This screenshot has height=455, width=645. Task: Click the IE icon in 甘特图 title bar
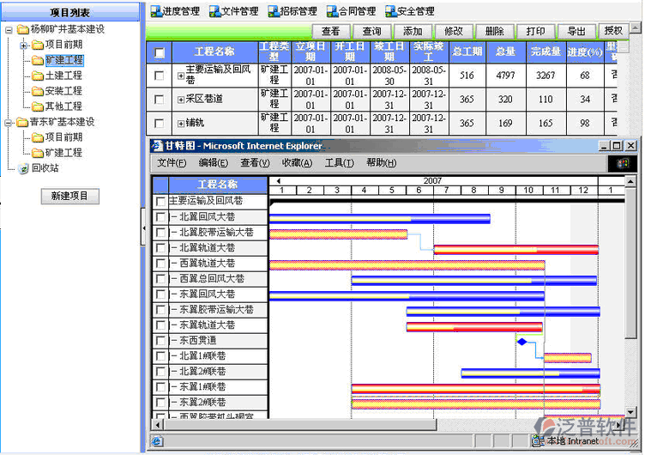[x=157, y=146]
